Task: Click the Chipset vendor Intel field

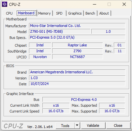Action: pyautogui.click(x=40, y=45)
